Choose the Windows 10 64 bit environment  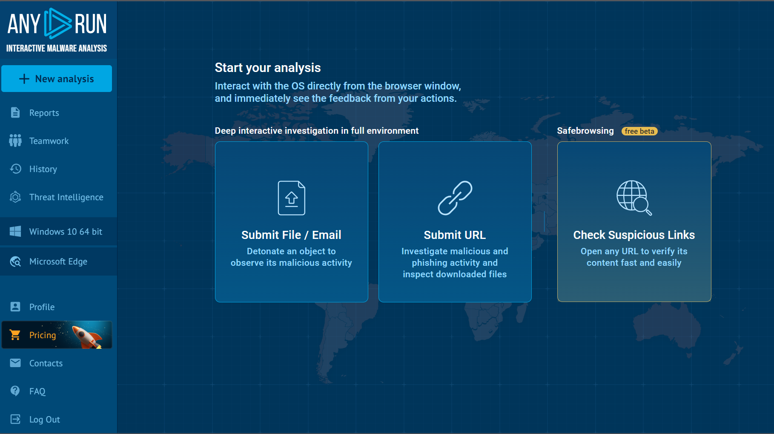[58, 232]
